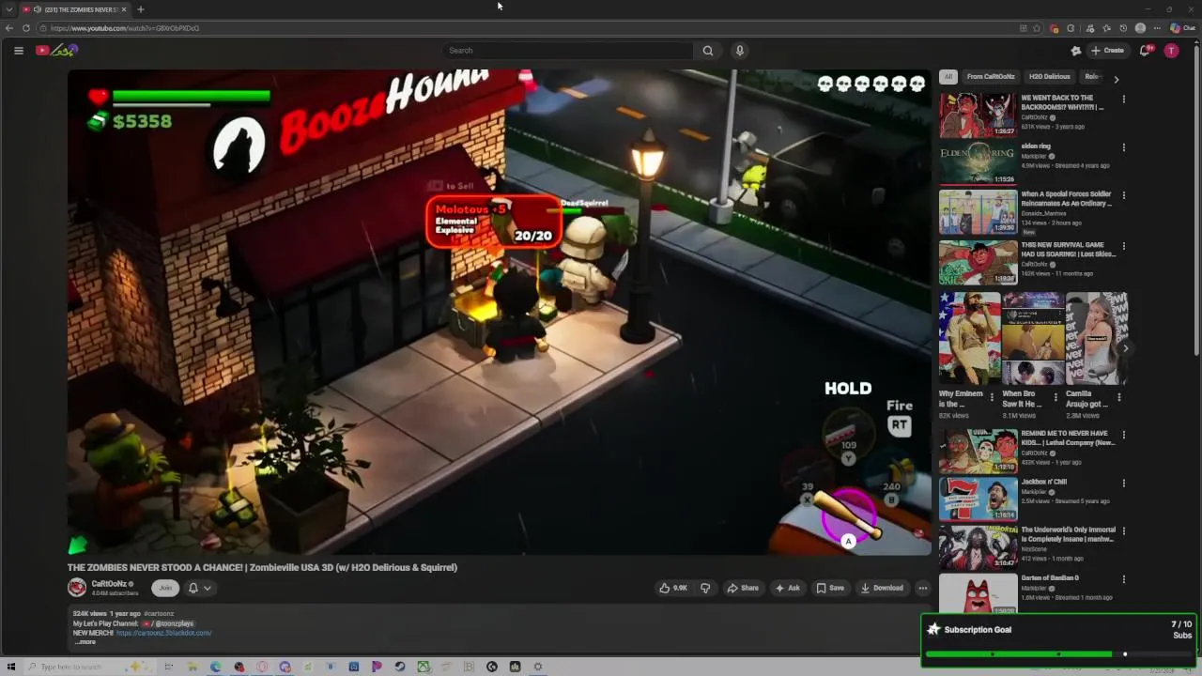Open Why Eminem is the short
The image size is (1202, 676).
point(969,339)
